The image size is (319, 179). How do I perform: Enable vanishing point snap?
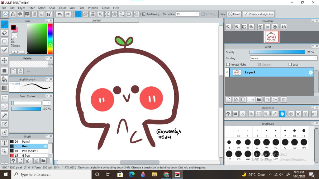click(x=100, y=14)
